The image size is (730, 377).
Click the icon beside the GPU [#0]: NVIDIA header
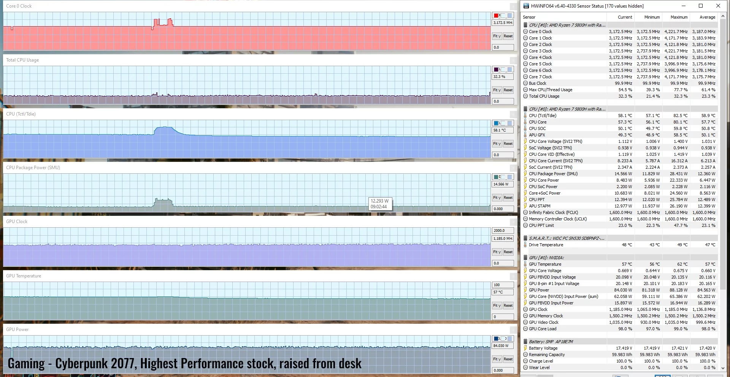tap(525, 257)
